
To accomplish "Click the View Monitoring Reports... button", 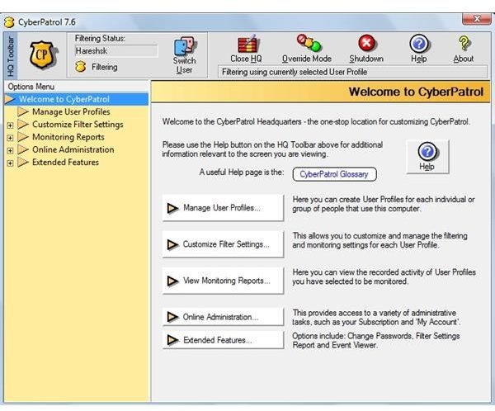I will (x=223, y=281).
